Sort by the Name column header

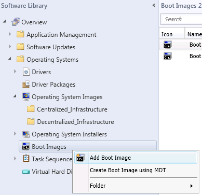point(194,34)
